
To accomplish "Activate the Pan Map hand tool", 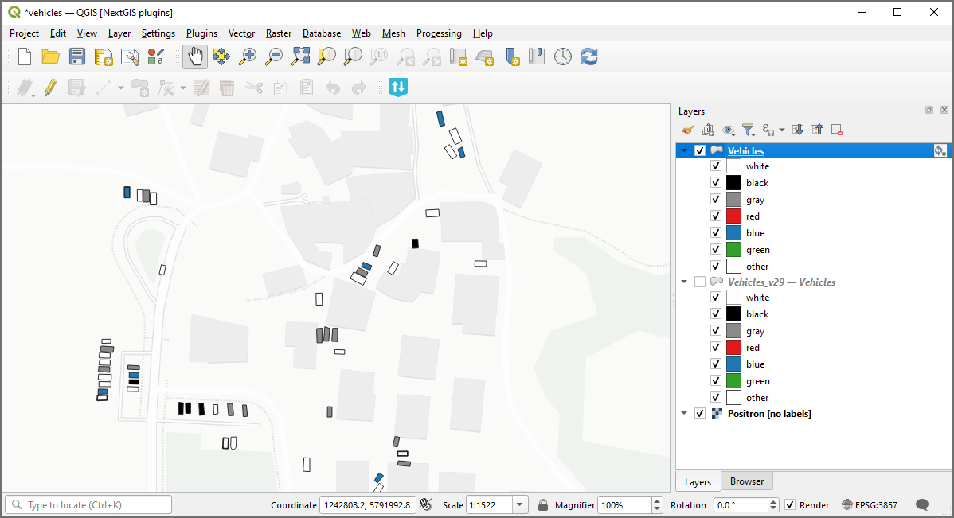I will tap(195, 56).
